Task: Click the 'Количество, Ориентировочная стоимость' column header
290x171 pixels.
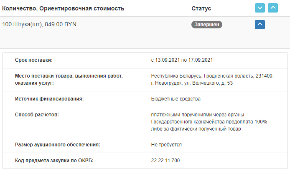Action: click(x=63, y=8)
